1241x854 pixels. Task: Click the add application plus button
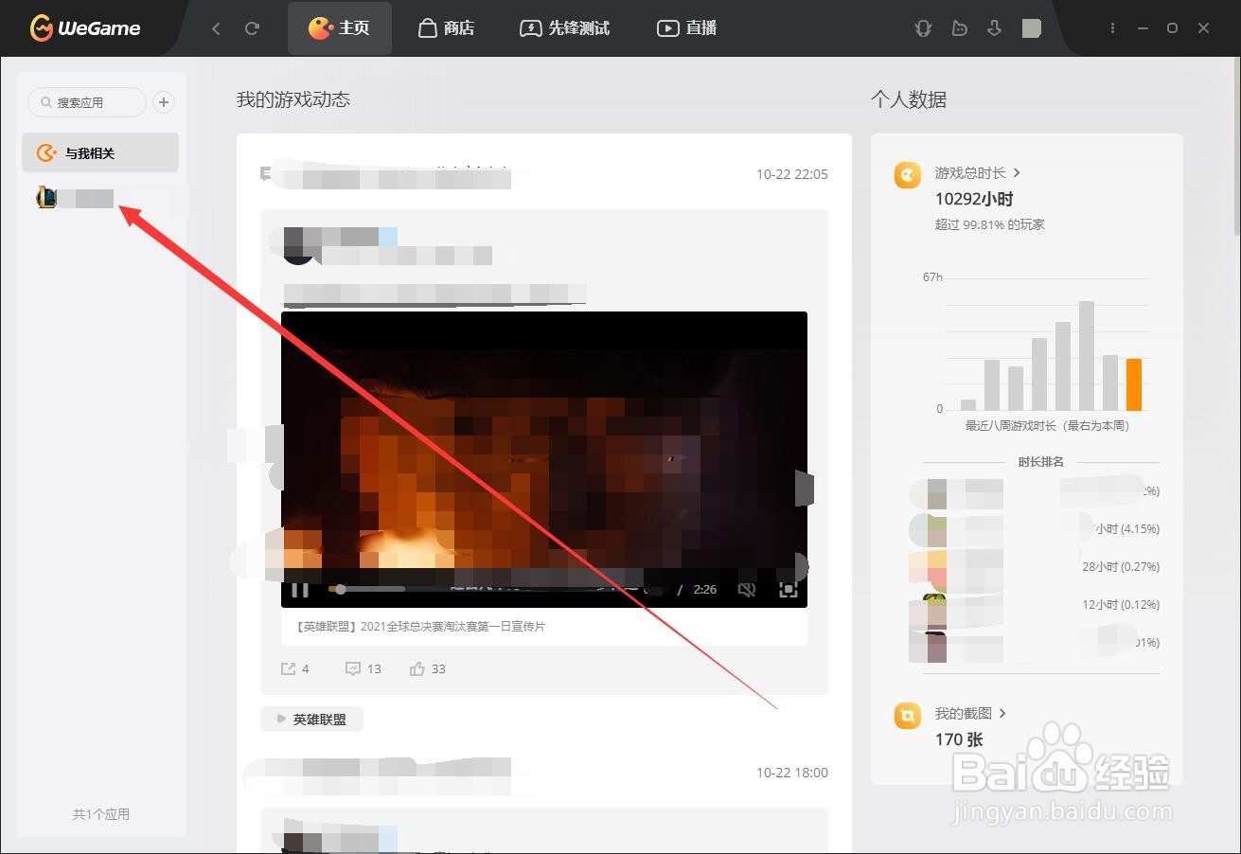(x=163, y=101)
